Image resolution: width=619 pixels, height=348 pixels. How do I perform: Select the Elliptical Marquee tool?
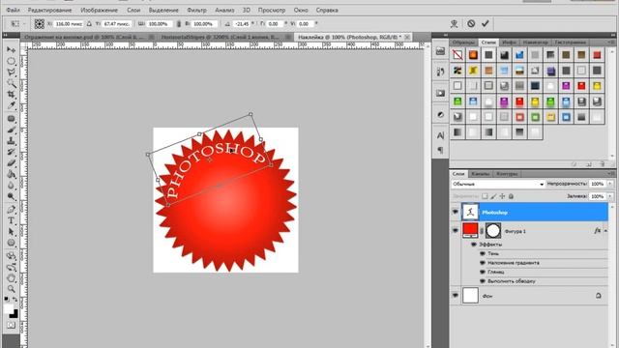11,61
